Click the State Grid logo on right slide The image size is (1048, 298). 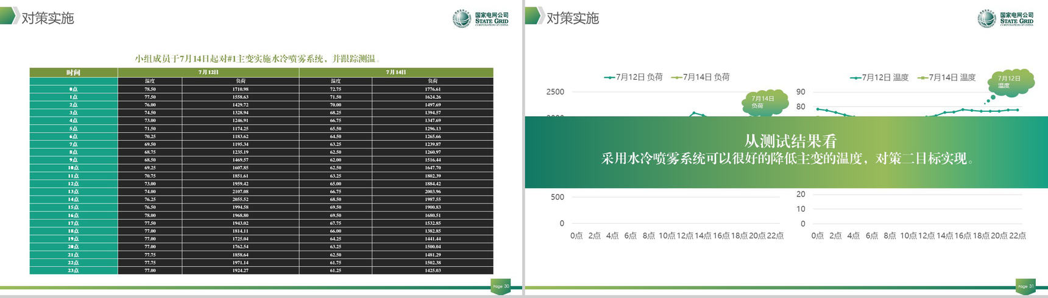1005,19
